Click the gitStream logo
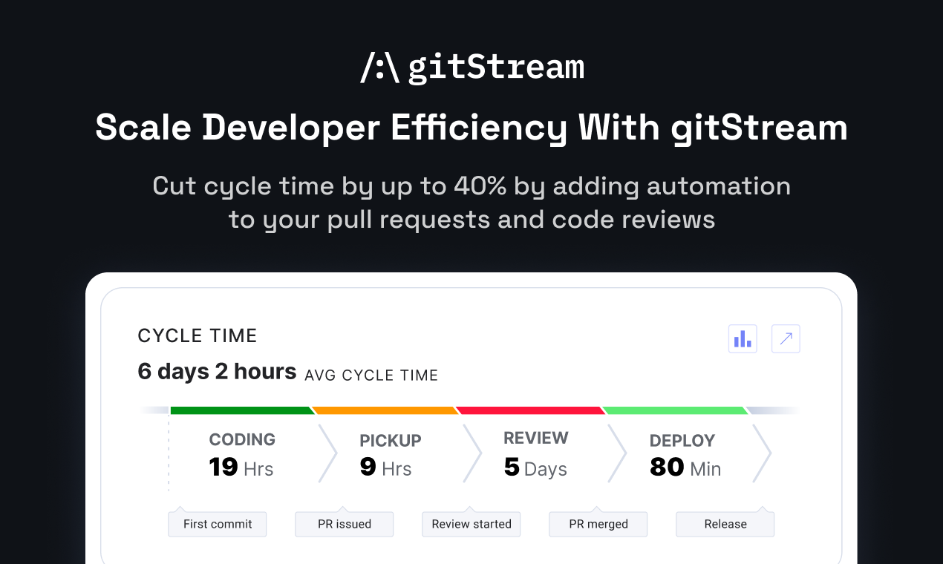 pyautogui.click(x=472, y=68)
